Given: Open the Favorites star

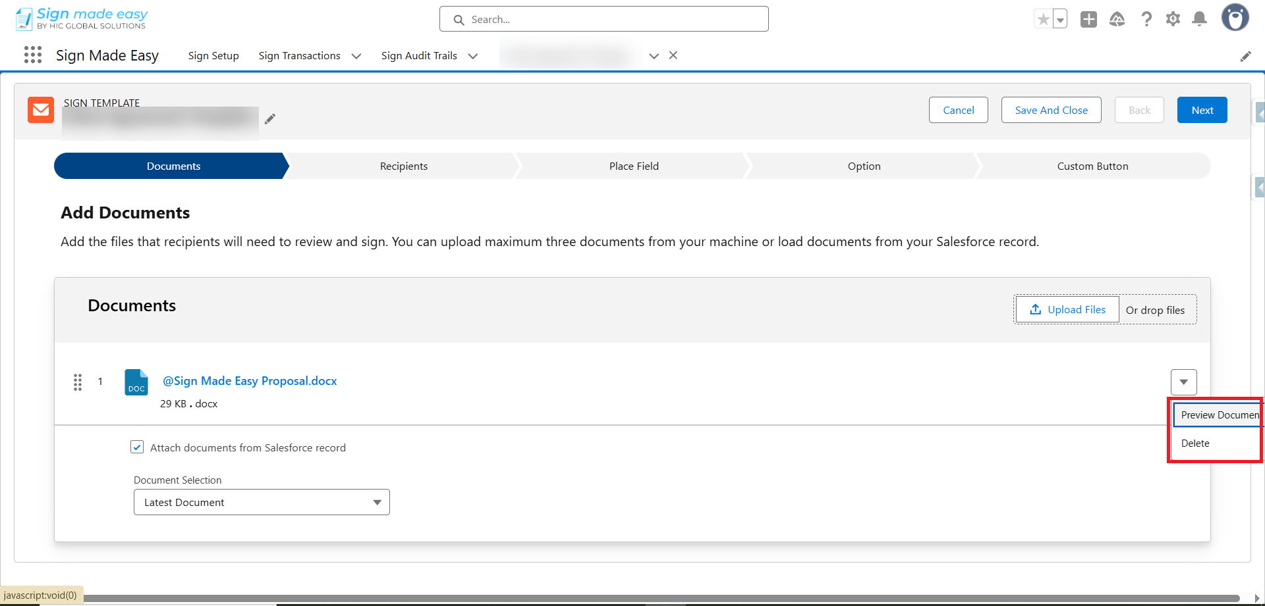Looking at the screenshot, I should [1043, 19].
